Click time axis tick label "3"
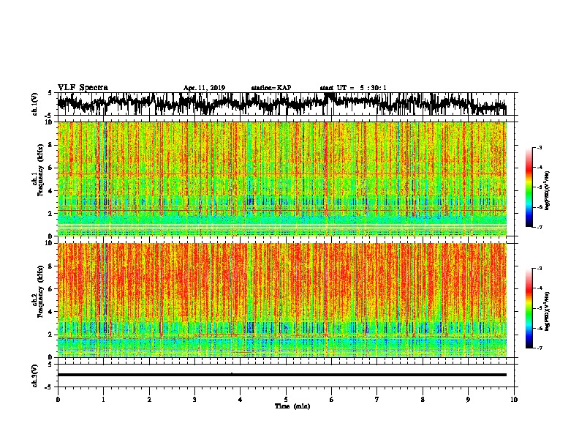Viewport: 579px width, 448px height. 194,400
